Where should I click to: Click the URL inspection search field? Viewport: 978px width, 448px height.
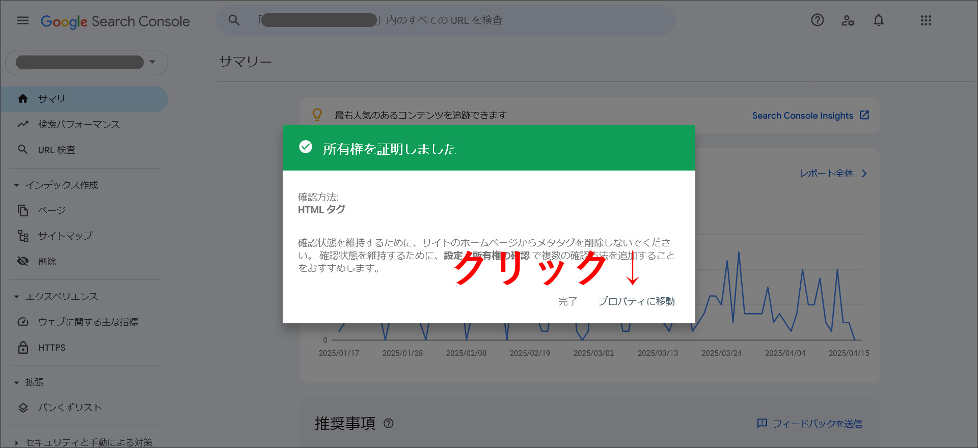pos(446,20)
